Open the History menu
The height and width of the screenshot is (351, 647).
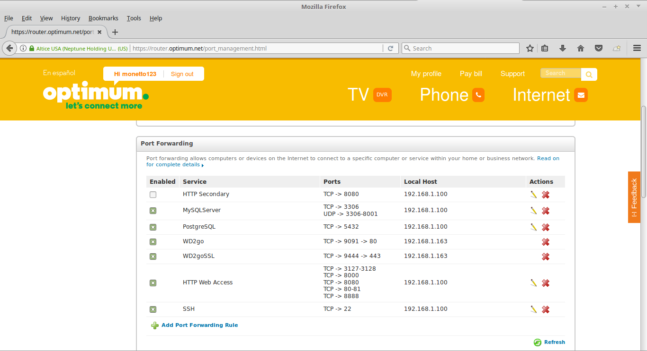tap(71, 18)
